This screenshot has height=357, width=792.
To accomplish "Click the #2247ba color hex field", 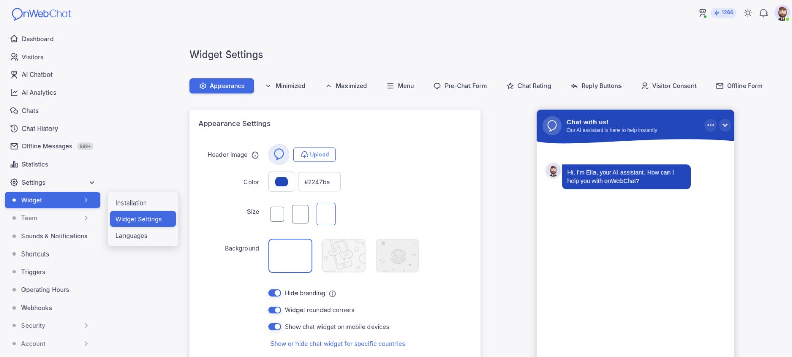I will [319, 182].
